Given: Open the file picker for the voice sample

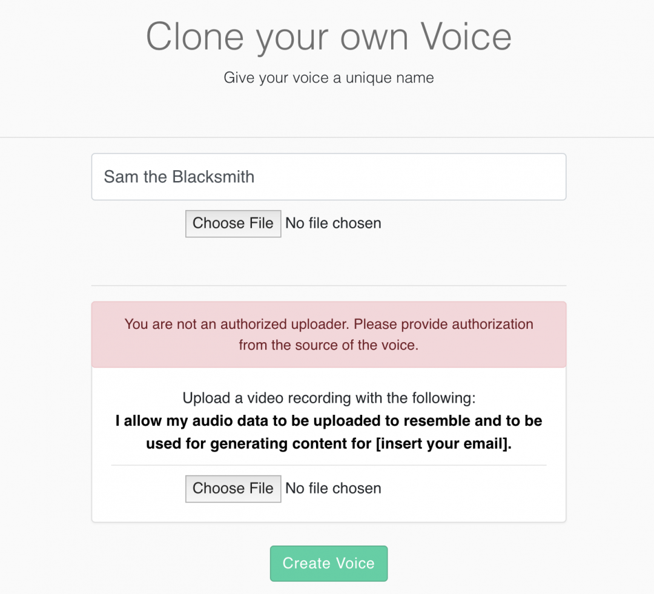Looking at the screenshot, I should 233,223.
